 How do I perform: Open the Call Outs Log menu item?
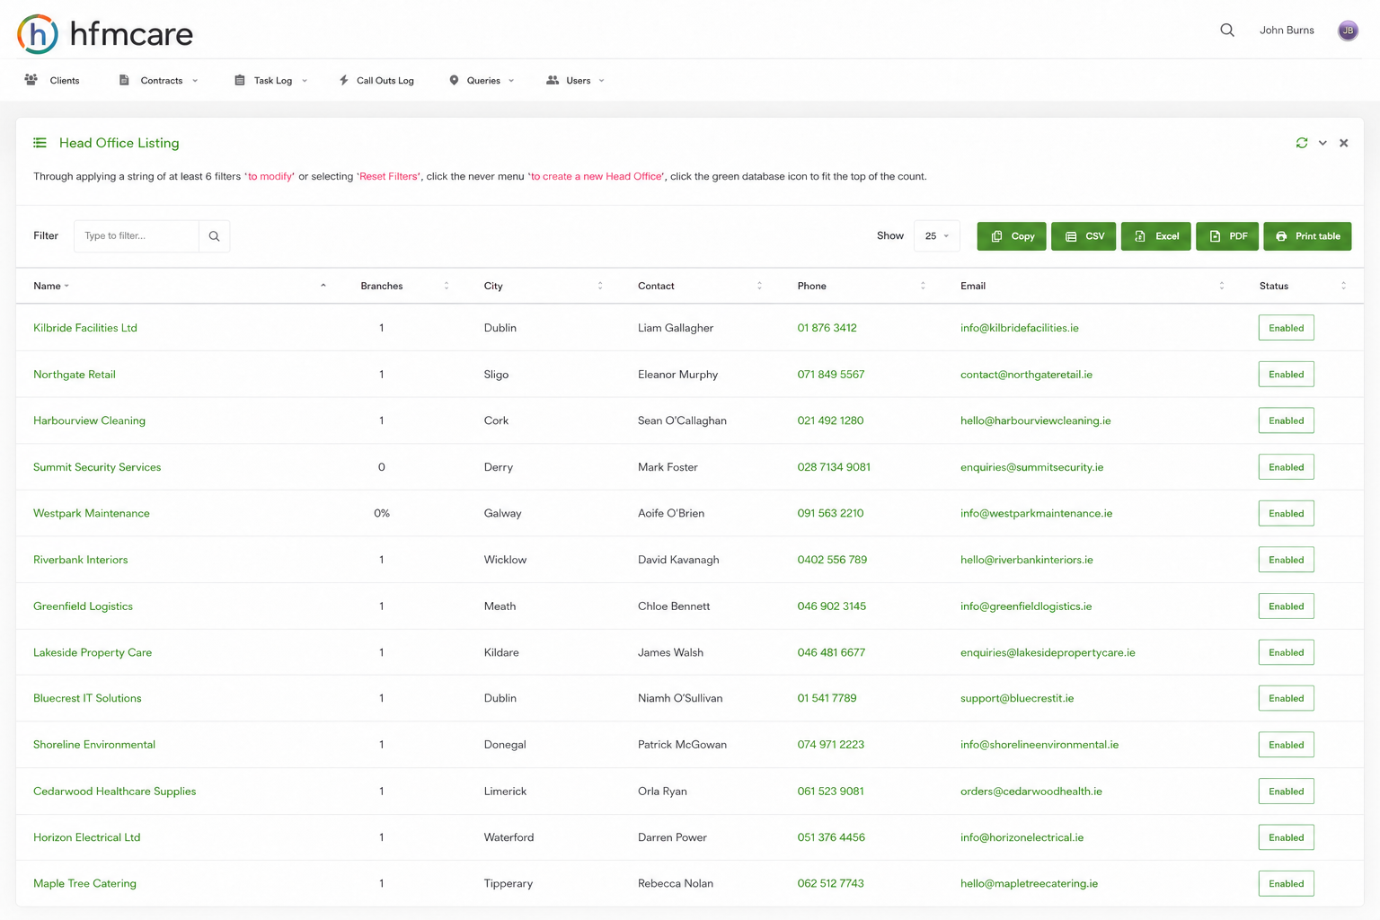376,81
